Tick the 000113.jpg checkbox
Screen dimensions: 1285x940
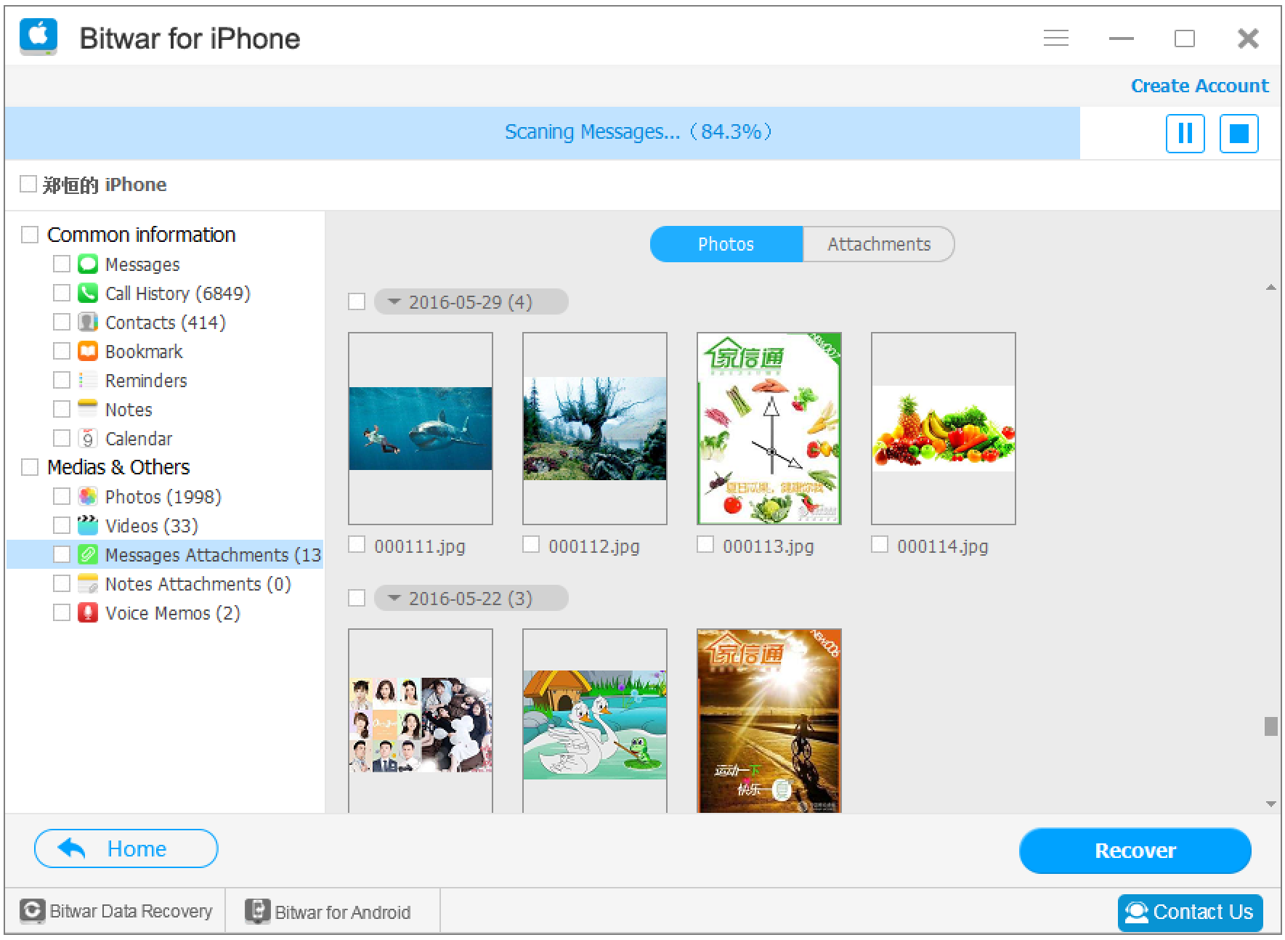click(x=705, y=544)
